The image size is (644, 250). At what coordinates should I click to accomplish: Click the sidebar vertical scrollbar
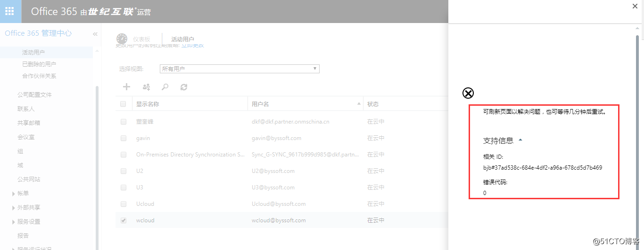coord(97,167)
